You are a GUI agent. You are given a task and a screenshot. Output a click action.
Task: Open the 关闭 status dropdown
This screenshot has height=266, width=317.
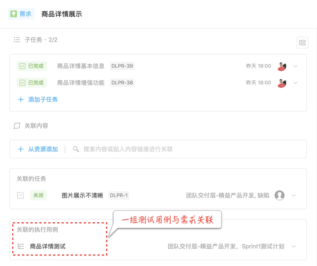38,195
